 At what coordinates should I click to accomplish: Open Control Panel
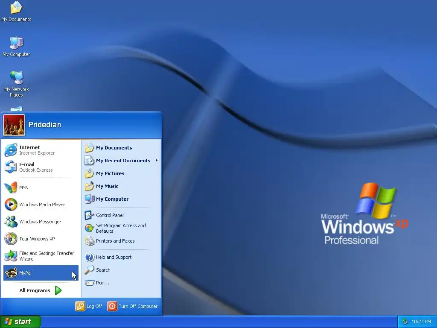[122, 215]
